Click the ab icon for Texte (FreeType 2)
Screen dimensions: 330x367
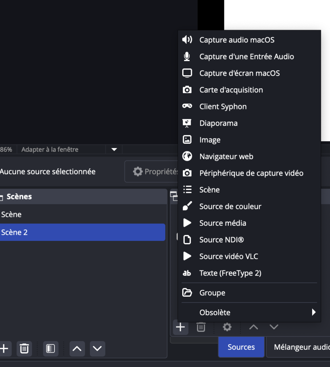click(187, 273)
